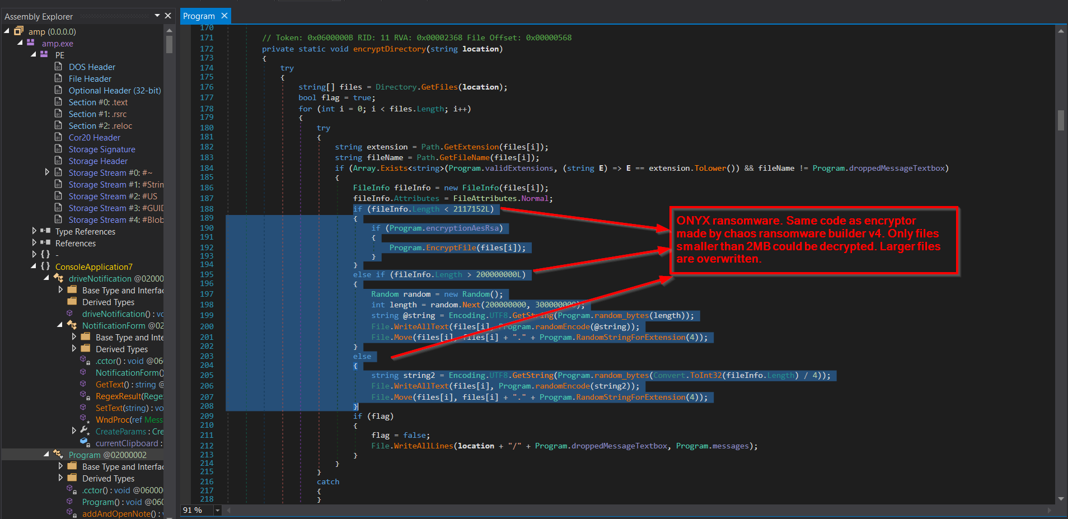Select the DOS Header node icon

coord(58,67)
